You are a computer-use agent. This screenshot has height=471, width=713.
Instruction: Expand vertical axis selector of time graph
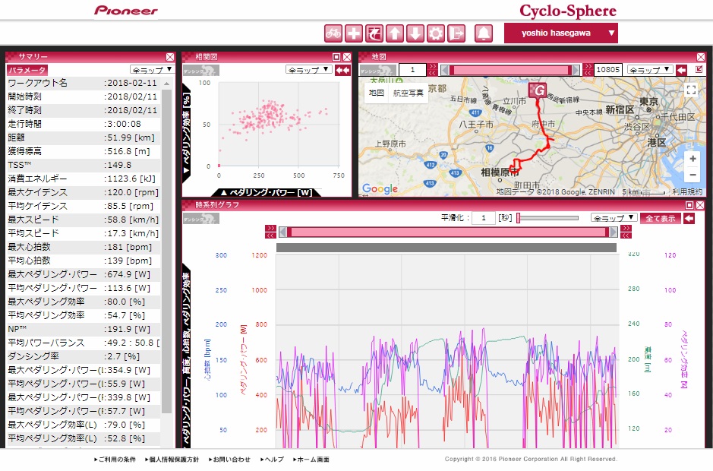[x=187, y=355]
